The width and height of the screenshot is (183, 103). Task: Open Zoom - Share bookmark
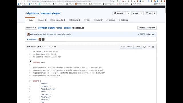pos(23,4)
